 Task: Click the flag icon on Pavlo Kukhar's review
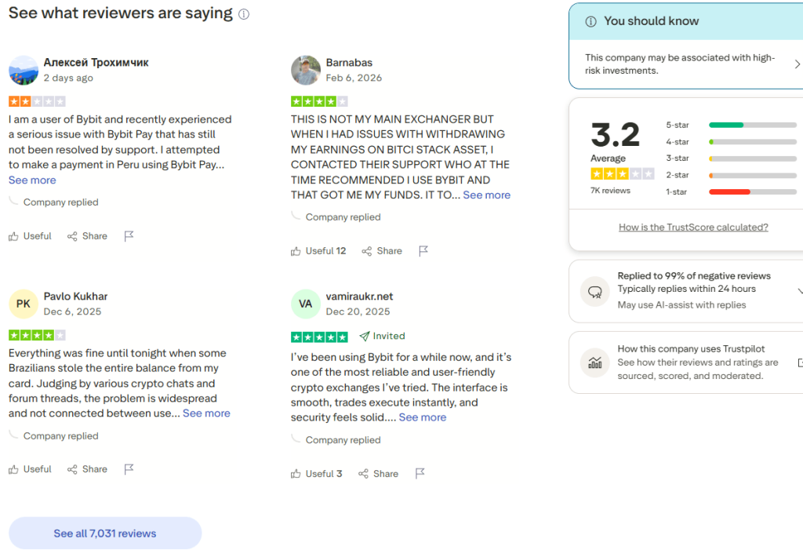click(129, 469)
